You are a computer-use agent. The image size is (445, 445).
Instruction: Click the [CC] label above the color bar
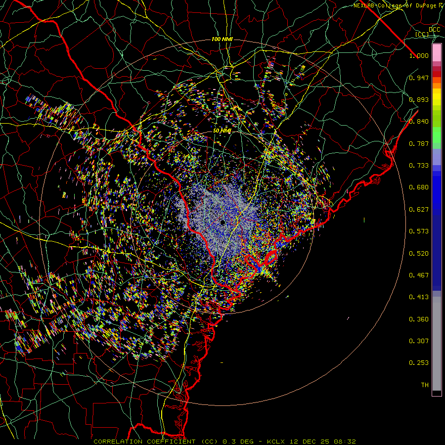coord(422,34)
